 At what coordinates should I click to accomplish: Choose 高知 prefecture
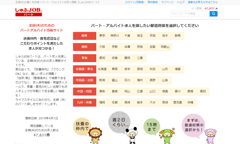pos(203,91)
